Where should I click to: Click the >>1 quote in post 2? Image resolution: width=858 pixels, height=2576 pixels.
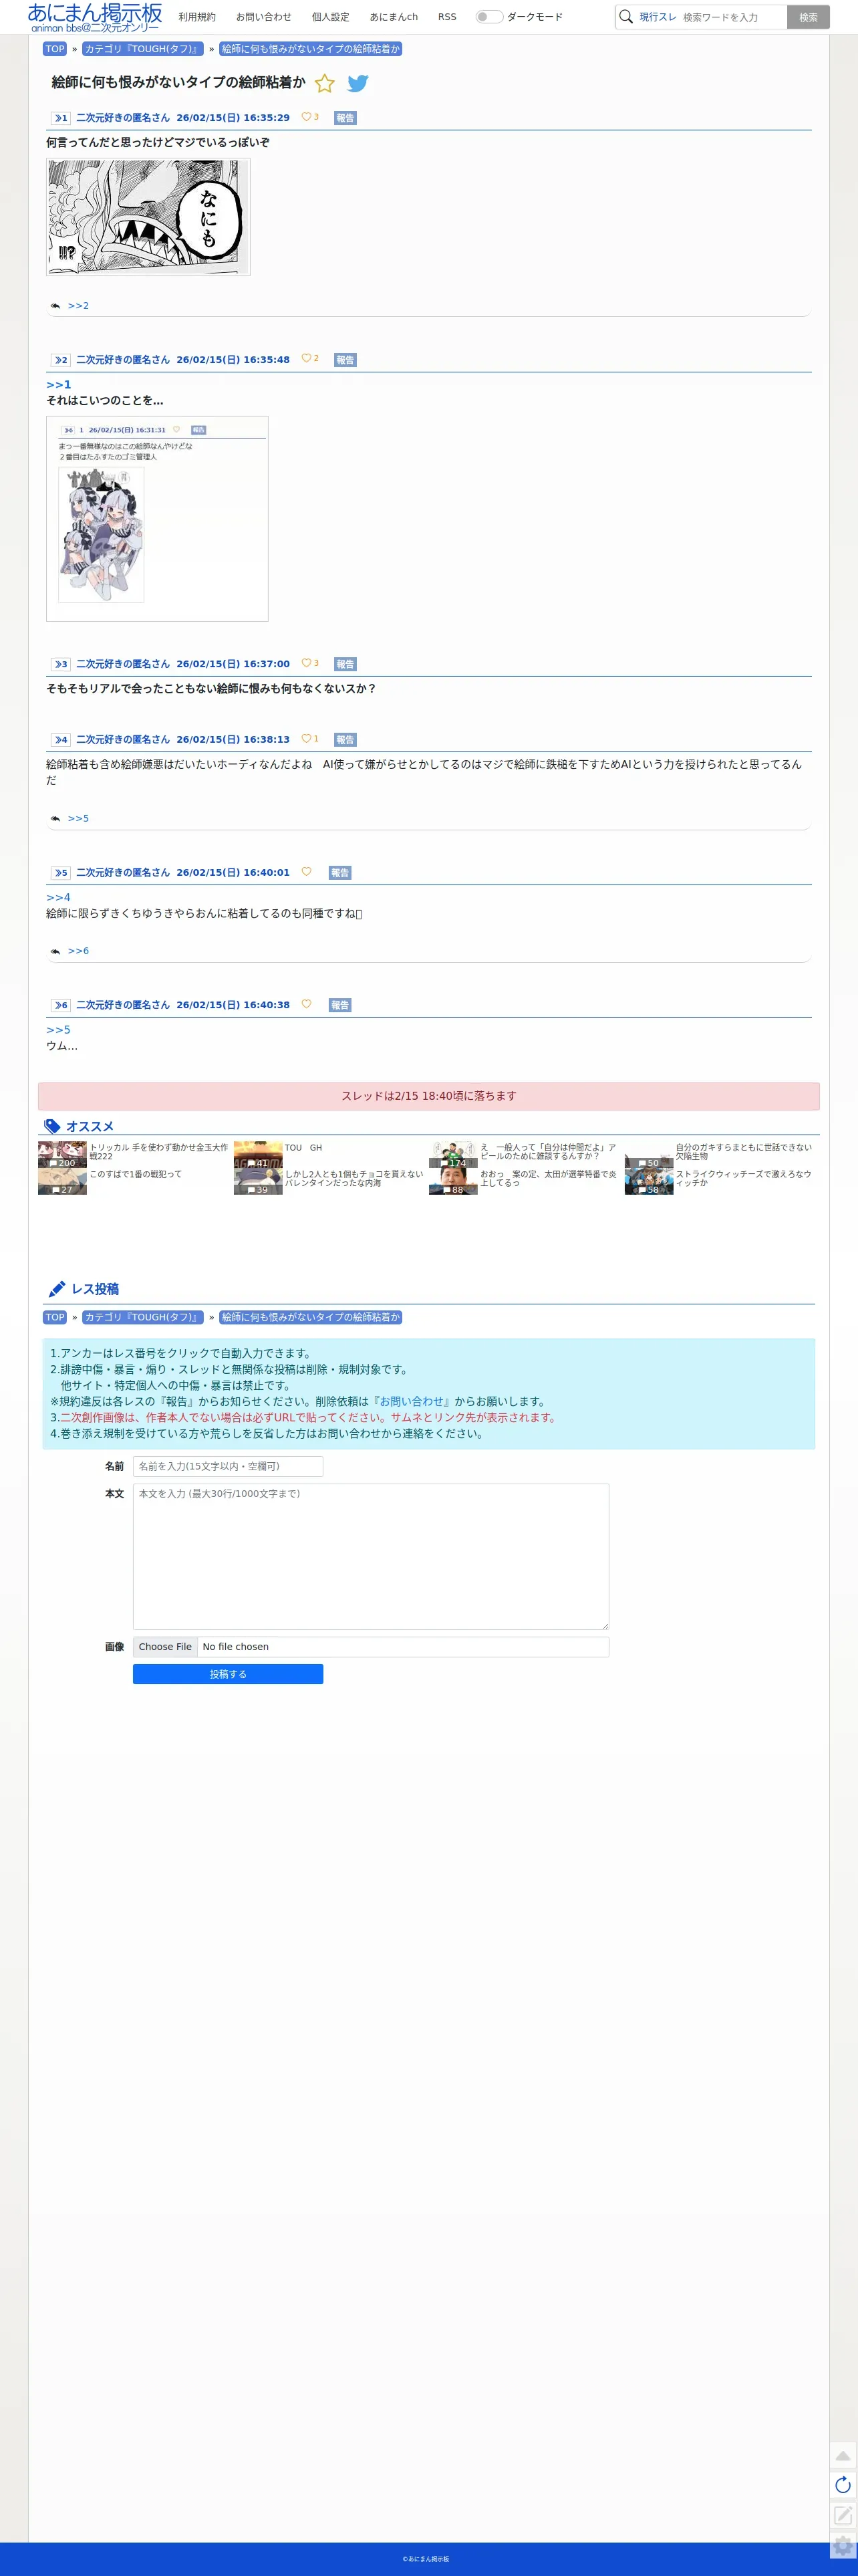click(x=59, y=385)
